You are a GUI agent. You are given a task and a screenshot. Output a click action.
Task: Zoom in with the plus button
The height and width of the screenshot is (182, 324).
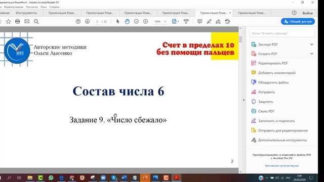[146, 21]
